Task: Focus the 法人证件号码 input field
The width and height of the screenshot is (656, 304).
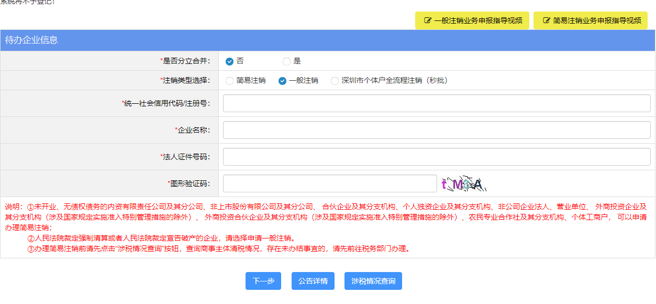Action: click(x=436, y=157)
